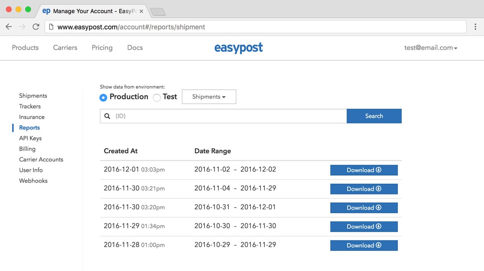Open Chrome's three-dot menu

click(475, 27)
